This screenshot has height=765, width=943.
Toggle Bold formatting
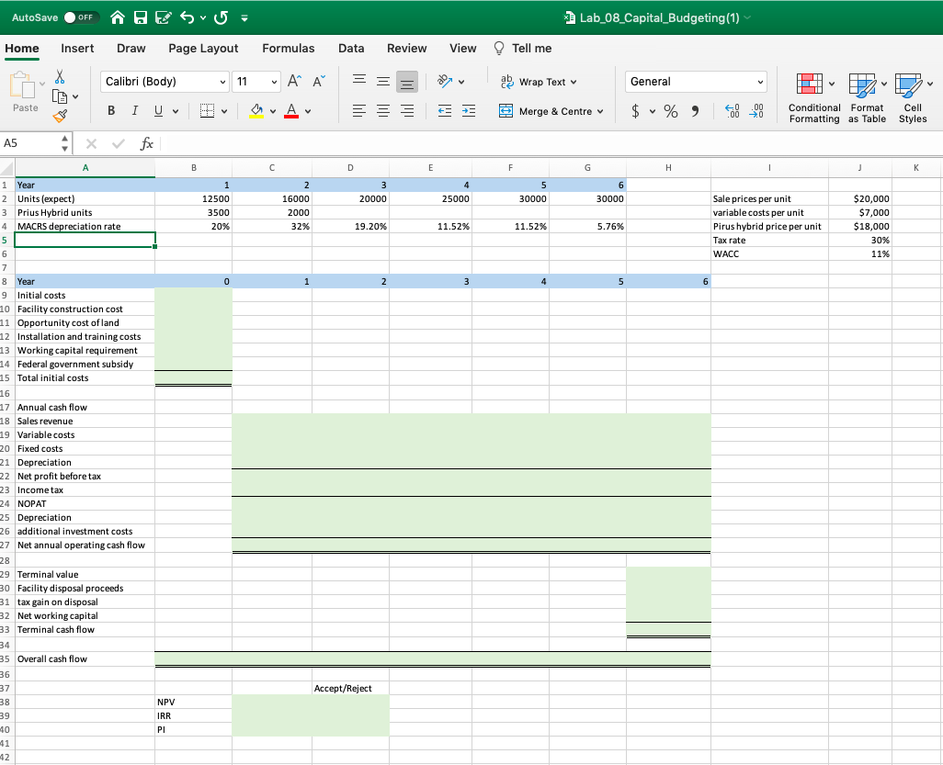[x=110, y=112]
